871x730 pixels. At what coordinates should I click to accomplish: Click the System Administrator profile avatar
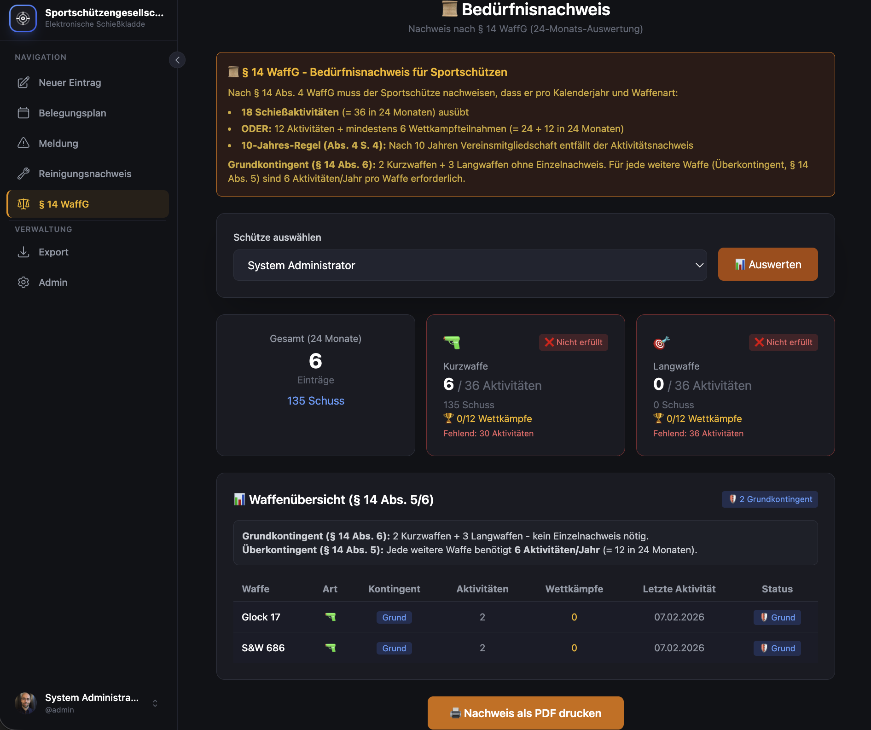[26, 703]
